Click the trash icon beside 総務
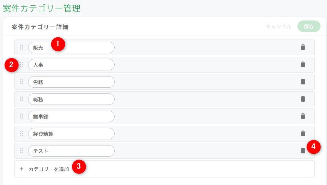Viewport: 327px width, 185px height. (x=303, y=99)
